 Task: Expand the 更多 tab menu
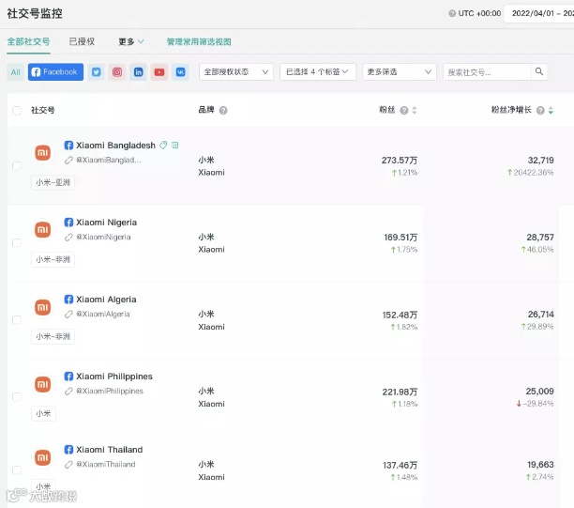click(130, 41)
